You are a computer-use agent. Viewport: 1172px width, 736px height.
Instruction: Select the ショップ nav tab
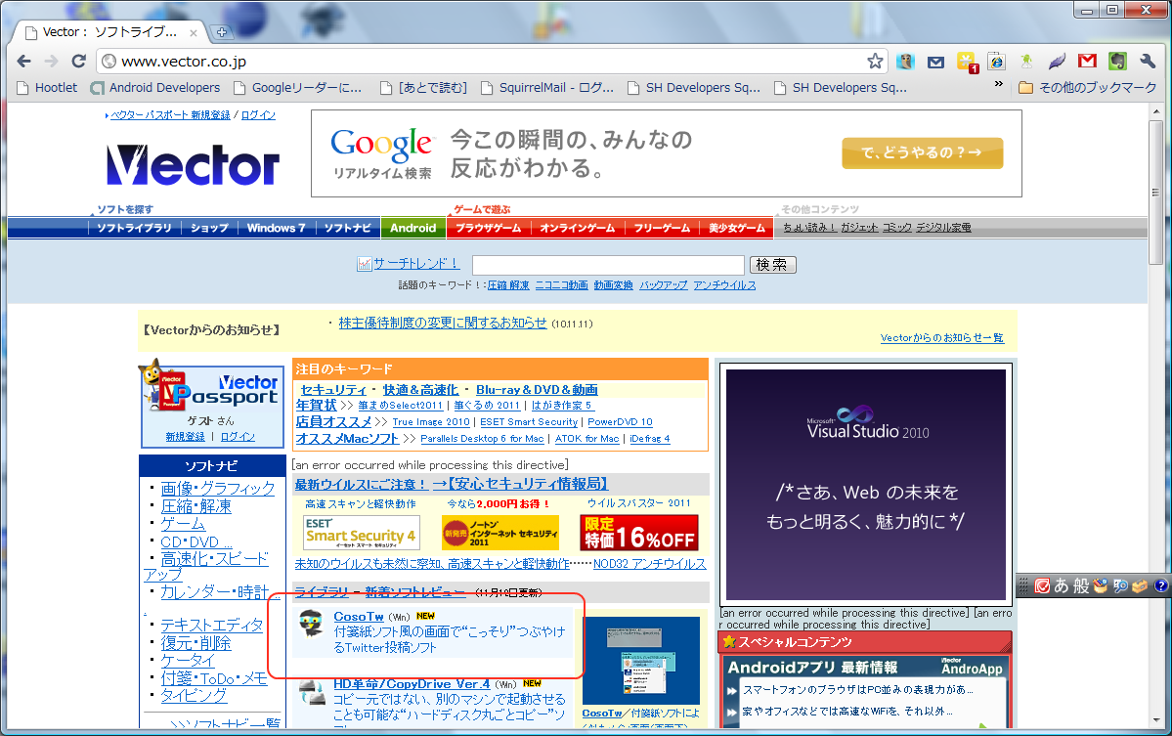click(x=209, y=228)
